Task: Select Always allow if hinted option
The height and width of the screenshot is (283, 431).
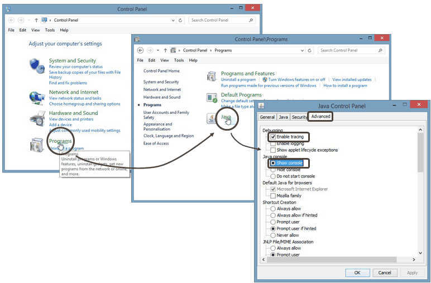Action: point(273,215)
